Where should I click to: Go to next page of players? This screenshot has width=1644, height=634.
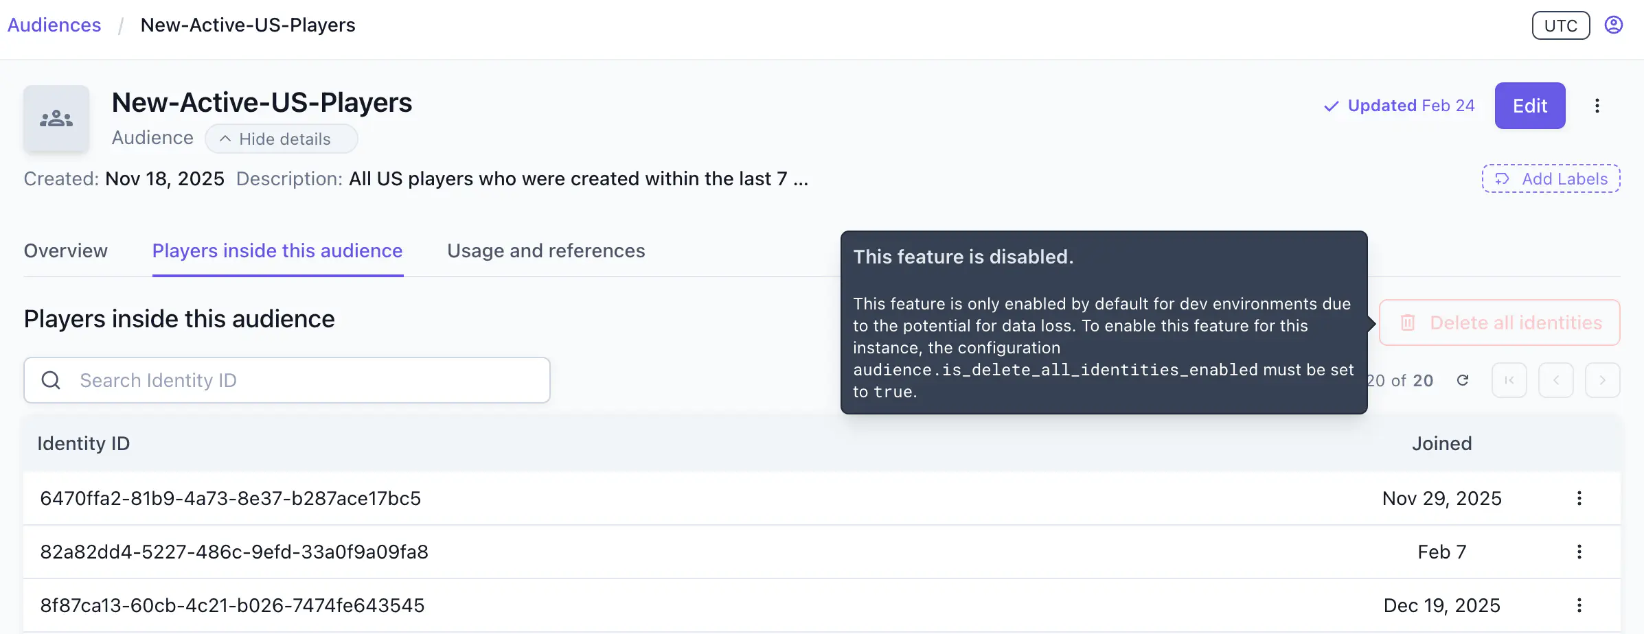1602,380
